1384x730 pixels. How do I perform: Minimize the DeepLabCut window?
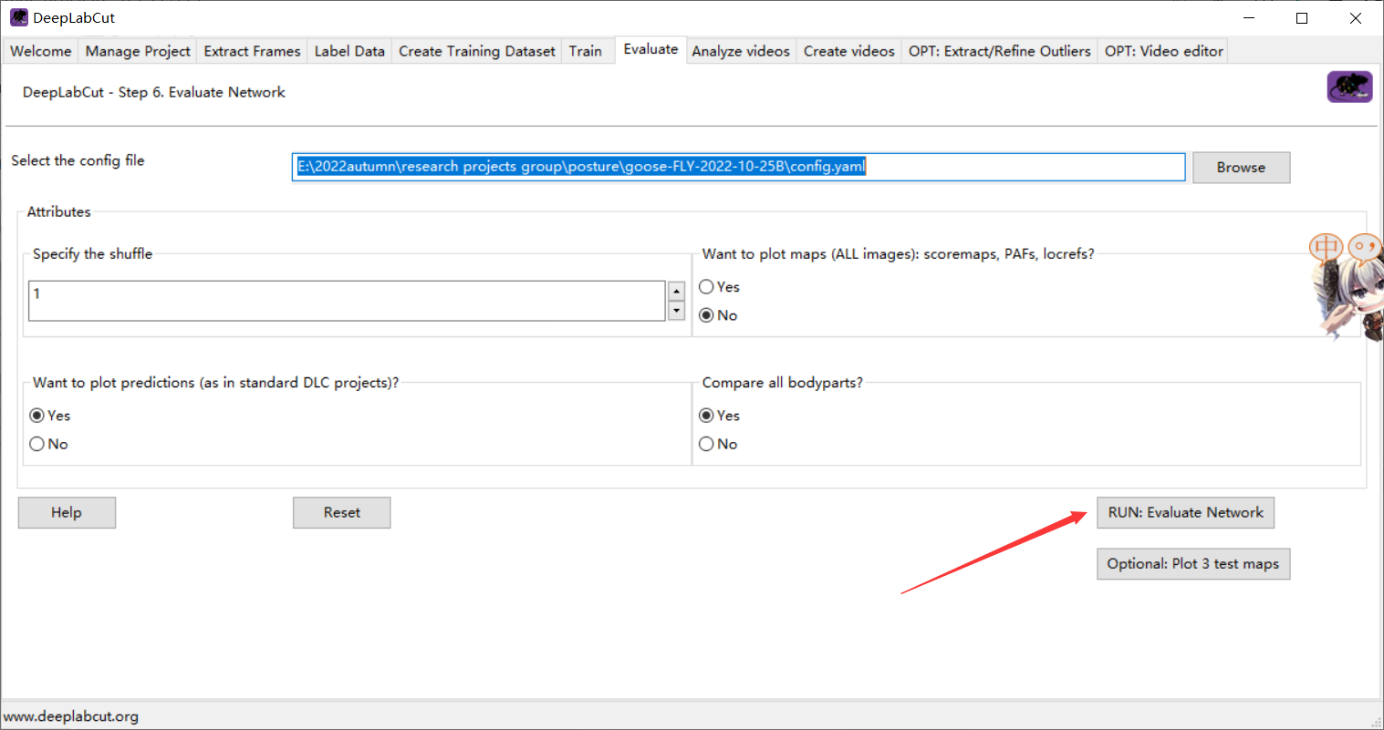tap(1249, 18)
